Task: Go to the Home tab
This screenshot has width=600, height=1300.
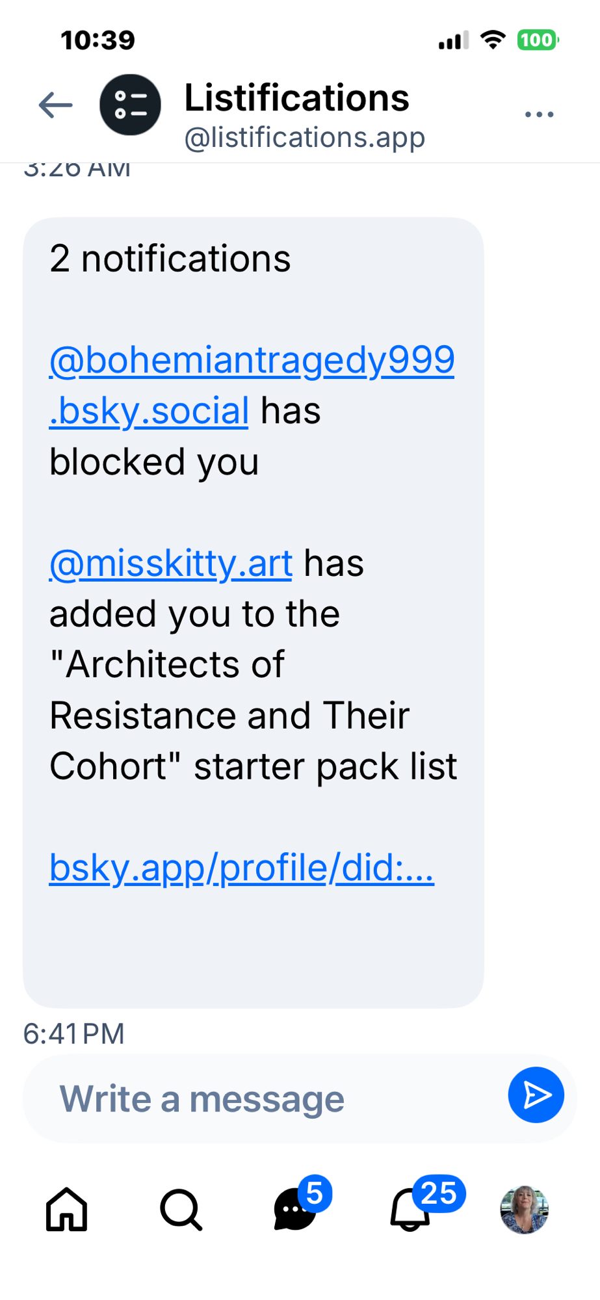Action: [x=66, y=1210]
